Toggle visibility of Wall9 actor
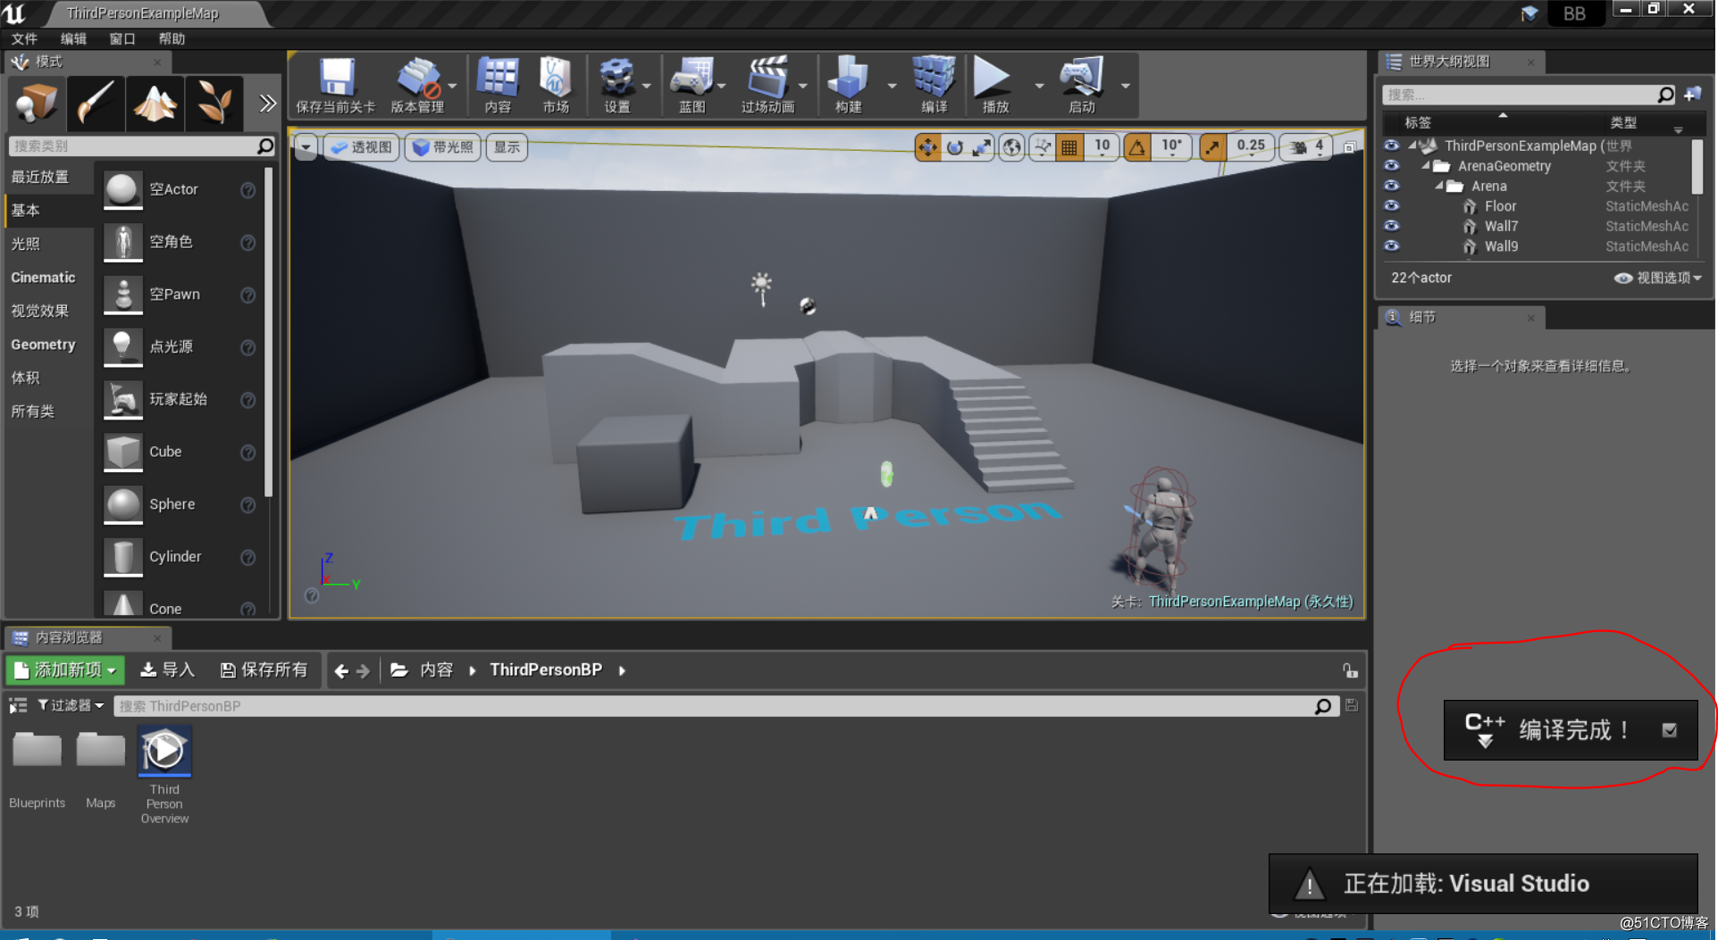This screenshot has width=1718, height=940. pos(1391,246)
